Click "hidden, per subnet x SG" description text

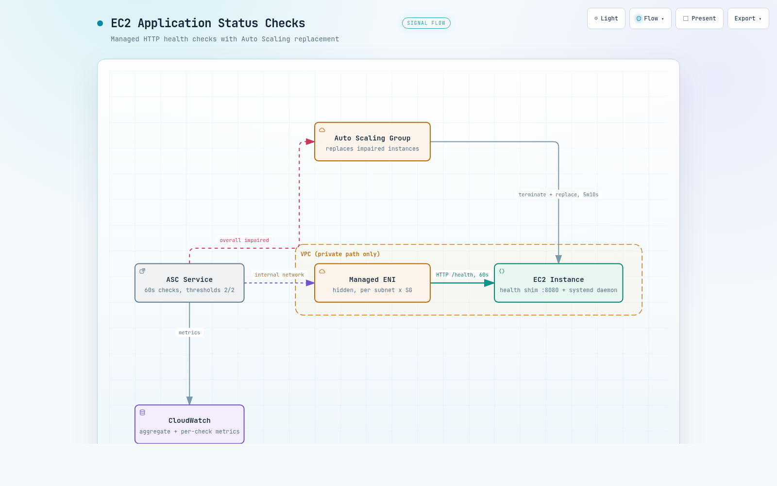(x=372, y=291)
